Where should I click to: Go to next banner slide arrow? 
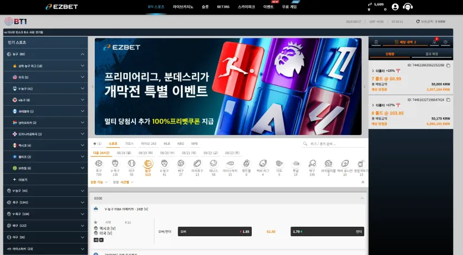coord(364,87)
